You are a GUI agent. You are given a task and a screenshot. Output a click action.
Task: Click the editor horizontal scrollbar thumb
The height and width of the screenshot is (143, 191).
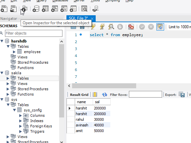(x=104, y=86)
